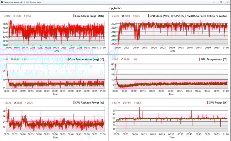Click the CPU Package Power legend marker
Viewport: 231px width, 141px height.
[x=74, y=102]
